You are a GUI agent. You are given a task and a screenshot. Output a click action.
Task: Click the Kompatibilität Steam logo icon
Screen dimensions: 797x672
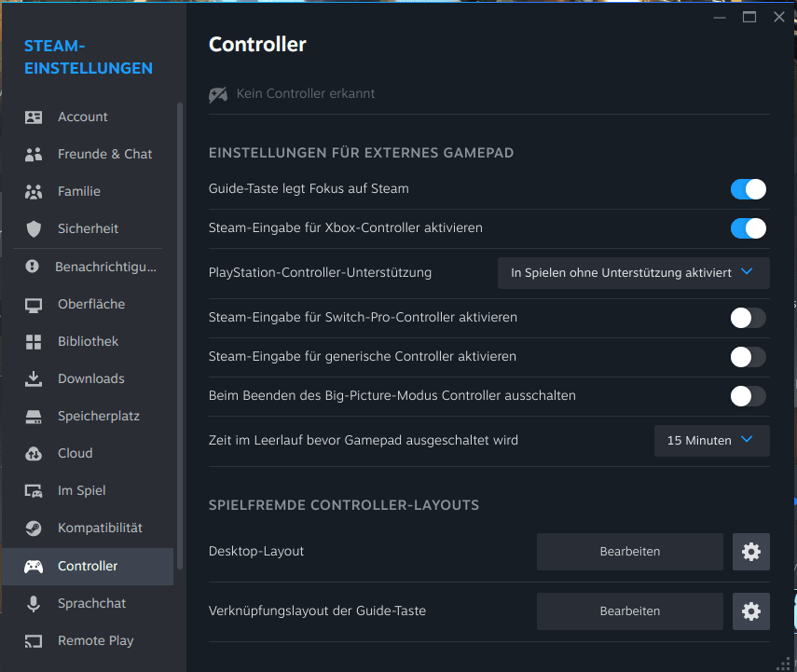[x=34, y=528]
